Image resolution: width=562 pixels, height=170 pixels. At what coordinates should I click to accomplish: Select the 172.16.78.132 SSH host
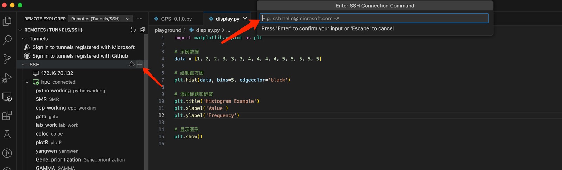pos(57,73)
